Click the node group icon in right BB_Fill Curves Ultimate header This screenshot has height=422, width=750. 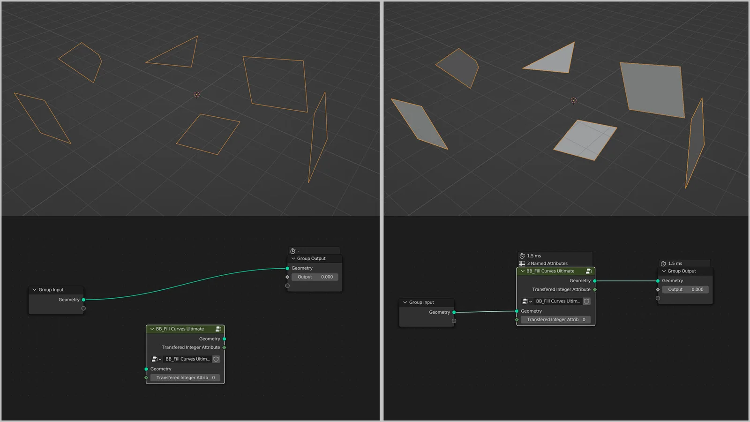point(588,271)
